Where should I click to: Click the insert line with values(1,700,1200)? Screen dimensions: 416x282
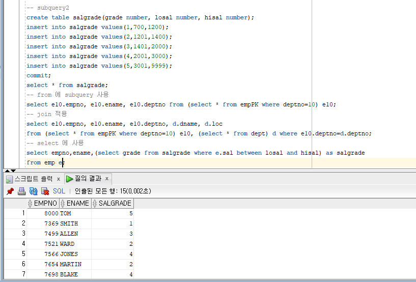97,27
